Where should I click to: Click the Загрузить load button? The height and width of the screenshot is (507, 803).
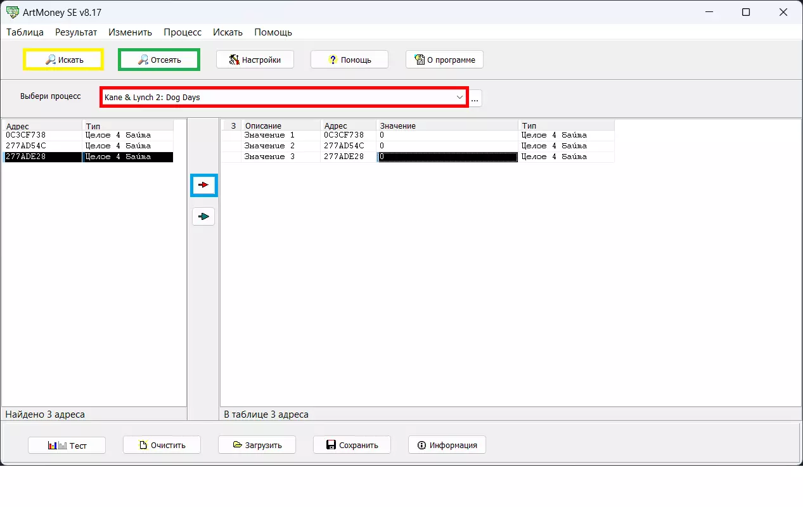[257, 445]
